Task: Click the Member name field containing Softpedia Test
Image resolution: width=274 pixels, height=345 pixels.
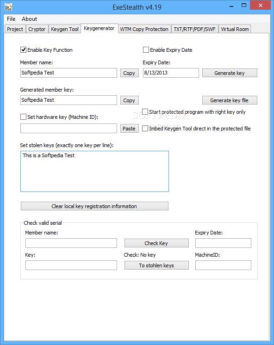Action: (68, 73)
